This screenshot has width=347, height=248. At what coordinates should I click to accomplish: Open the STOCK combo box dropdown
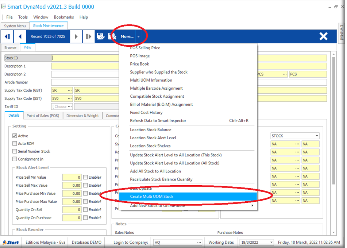tap(317, 136)
